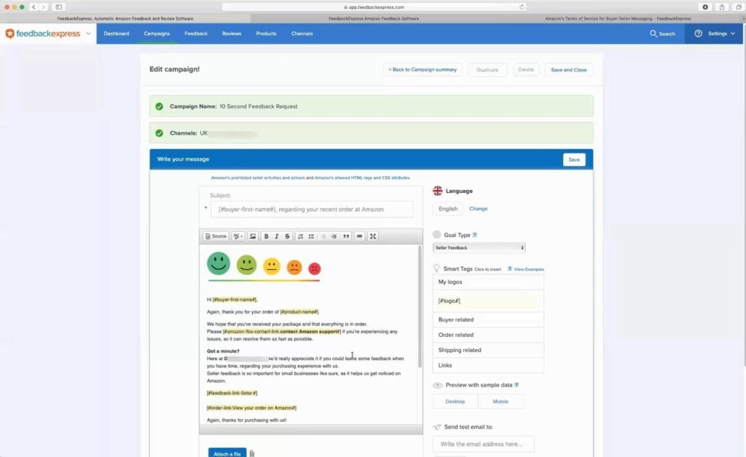Click the Change language link
The height and width of the screenshot is (457, 746).
pos(478,209)
